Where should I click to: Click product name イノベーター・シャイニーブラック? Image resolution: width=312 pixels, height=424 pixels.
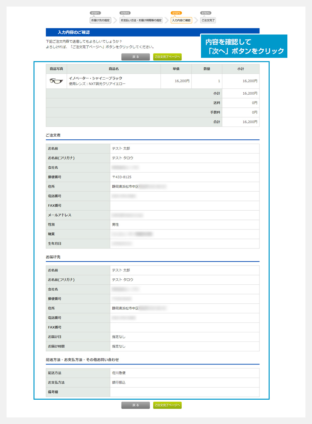[x=95, y=78]
